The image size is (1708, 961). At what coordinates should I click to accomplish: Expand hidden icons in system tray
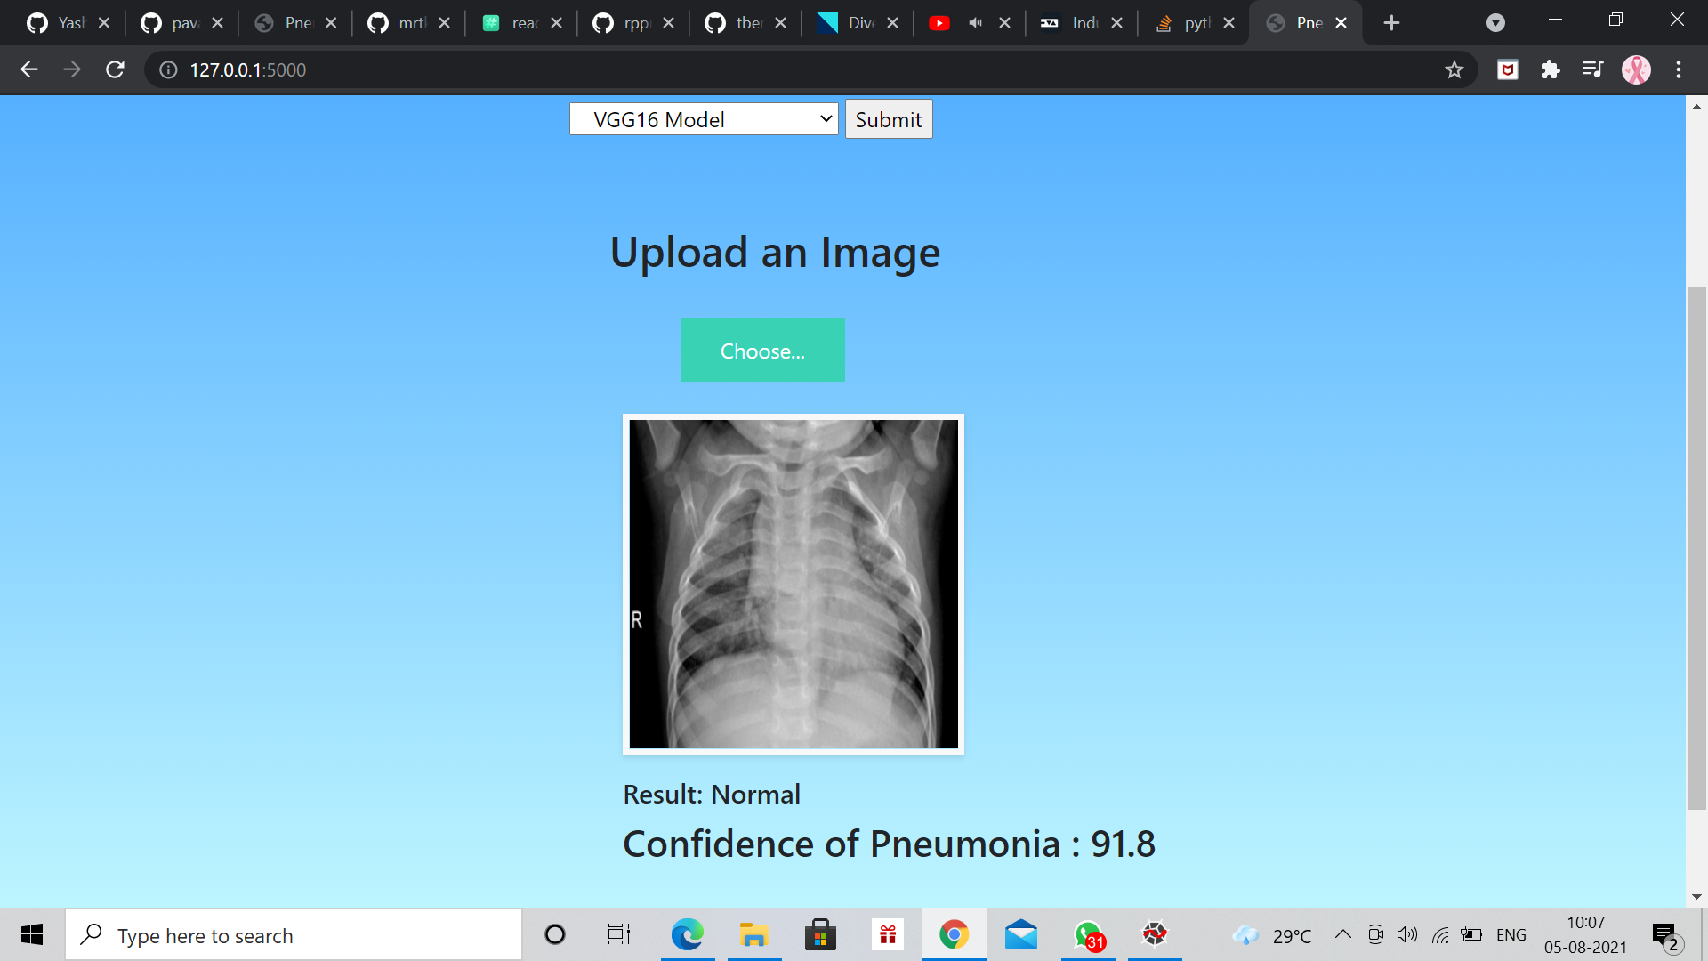[x=1343, y=934]
